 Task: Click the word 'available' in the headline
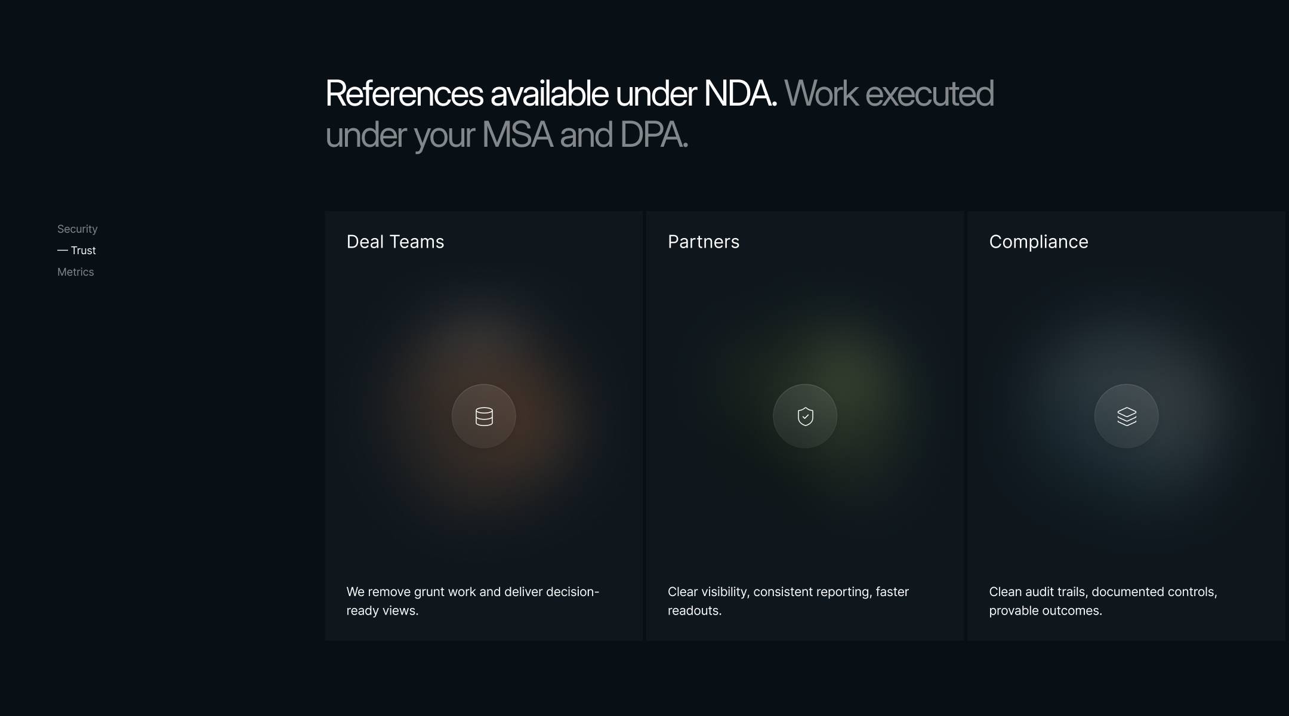pos(549,94)
